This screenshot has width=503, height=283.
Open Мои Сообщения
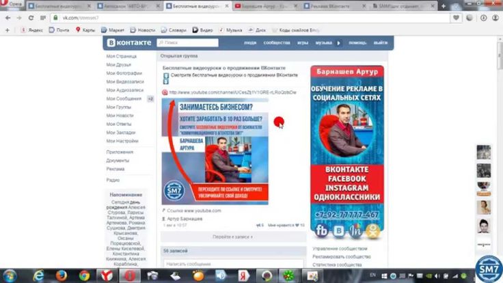(124, 99)
